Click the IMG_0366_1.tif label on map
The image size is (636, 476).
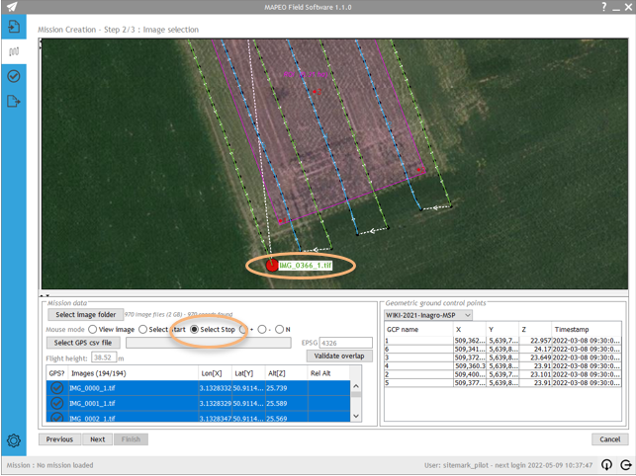coord(305,266)
